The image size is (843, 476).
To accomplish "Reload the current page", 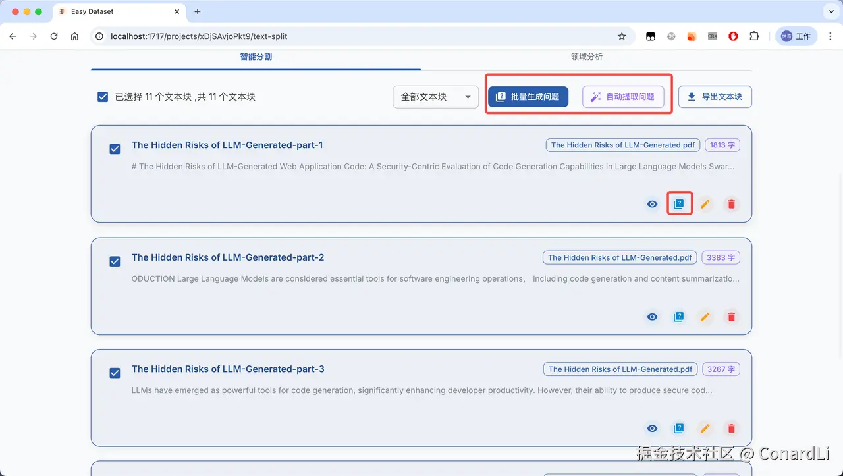I will (x=54, y=36).
